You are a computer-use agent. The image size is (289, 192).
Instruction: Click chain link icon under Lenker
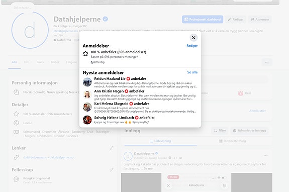click(16, 157)
